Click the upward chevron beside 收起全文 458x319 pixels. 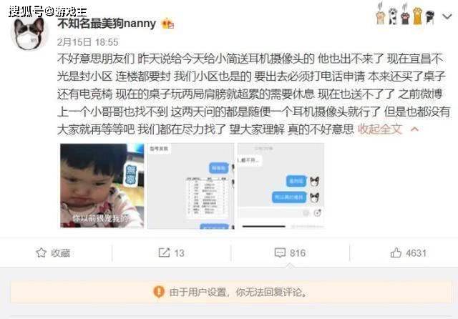(x=415, y=129)
